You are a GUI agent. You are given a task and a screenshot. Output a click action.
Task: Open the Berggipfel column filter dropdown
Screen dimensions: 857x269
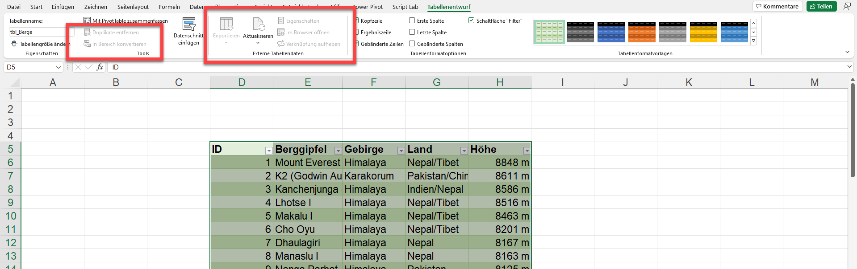[x=338, y=151]
